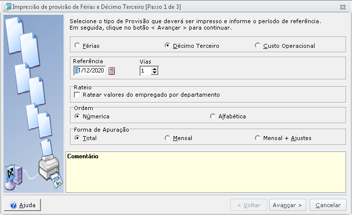352x215 pixels.
Task: Select the Décimo Terceiro radio option
Action: [167, 45]
